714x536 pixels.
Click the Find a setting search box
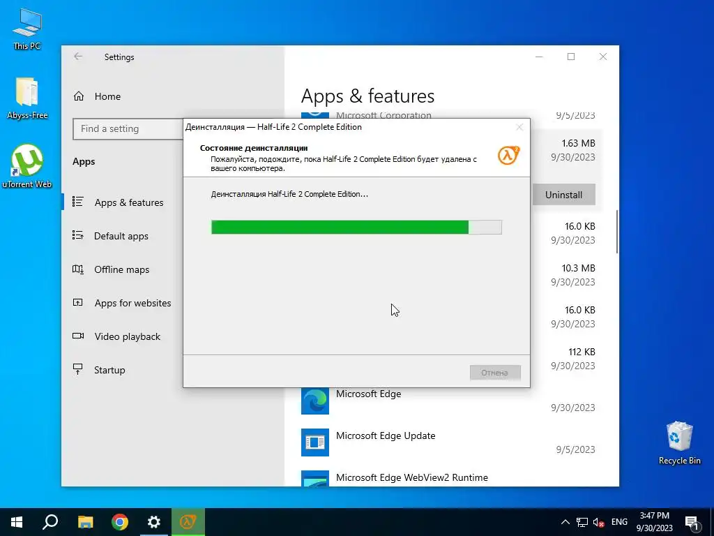point(128,129)
